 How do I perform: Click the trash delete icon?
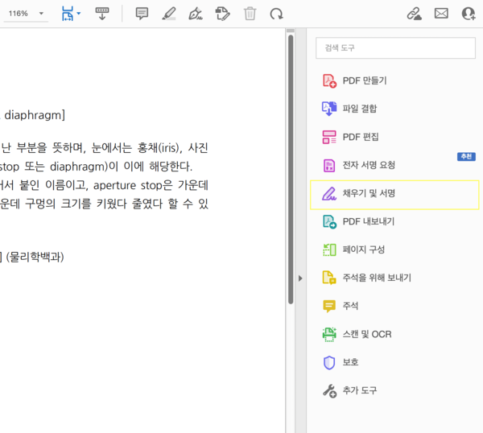coord(250,14)
